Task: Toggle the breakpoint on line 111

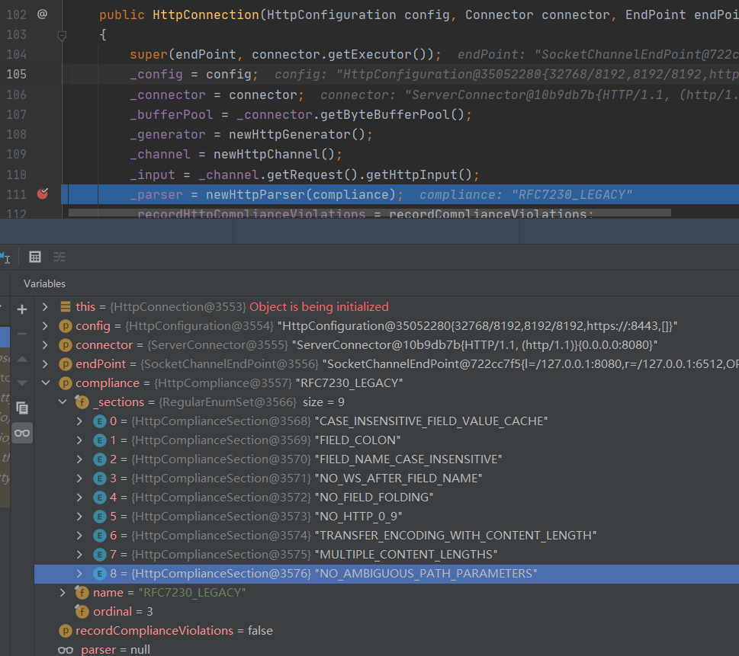Action: click(43, 194)
